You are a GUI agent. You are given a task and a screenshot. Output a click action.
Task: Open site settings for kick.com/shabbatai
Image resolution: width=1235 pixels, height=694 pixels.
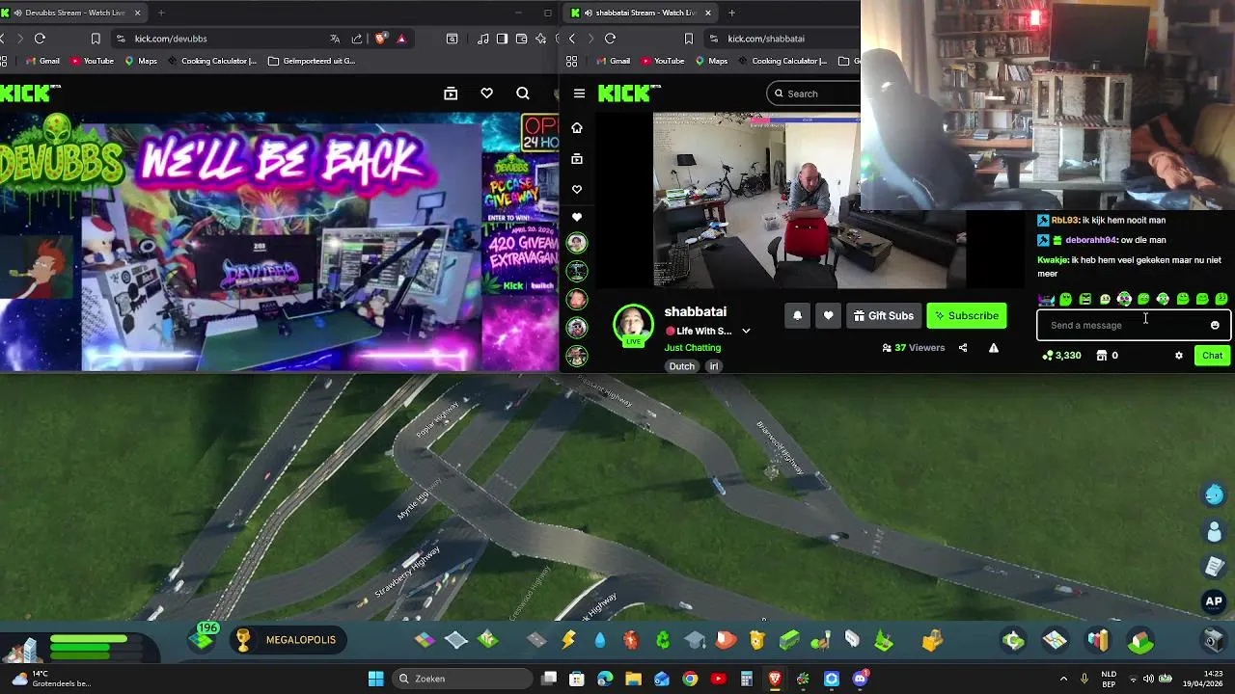[x=714, y=39]
